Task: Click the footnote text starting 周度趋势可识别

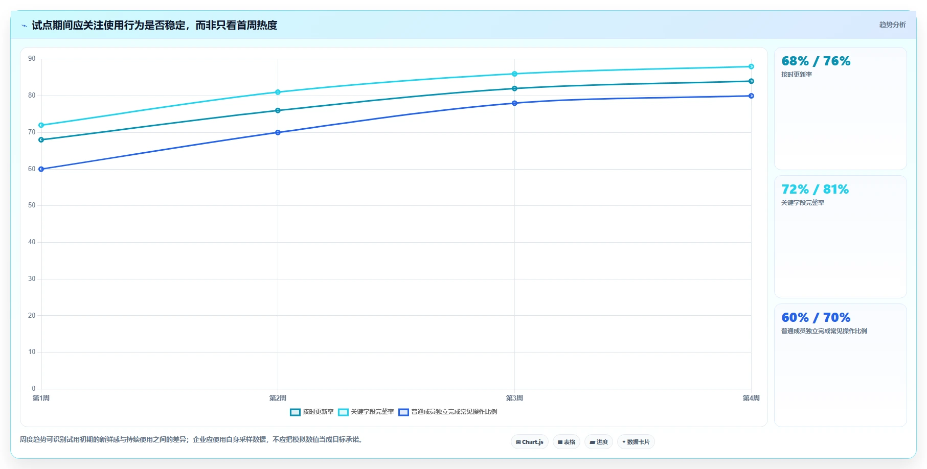Action: (192, 439)
